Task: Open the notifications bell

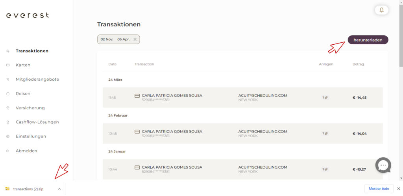Action: pos(381,10)
